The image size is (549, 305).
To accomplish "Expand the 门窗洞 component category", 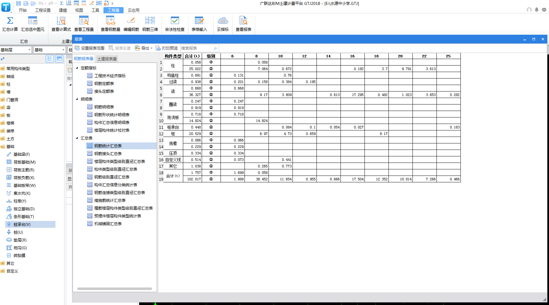I will 3,100.
